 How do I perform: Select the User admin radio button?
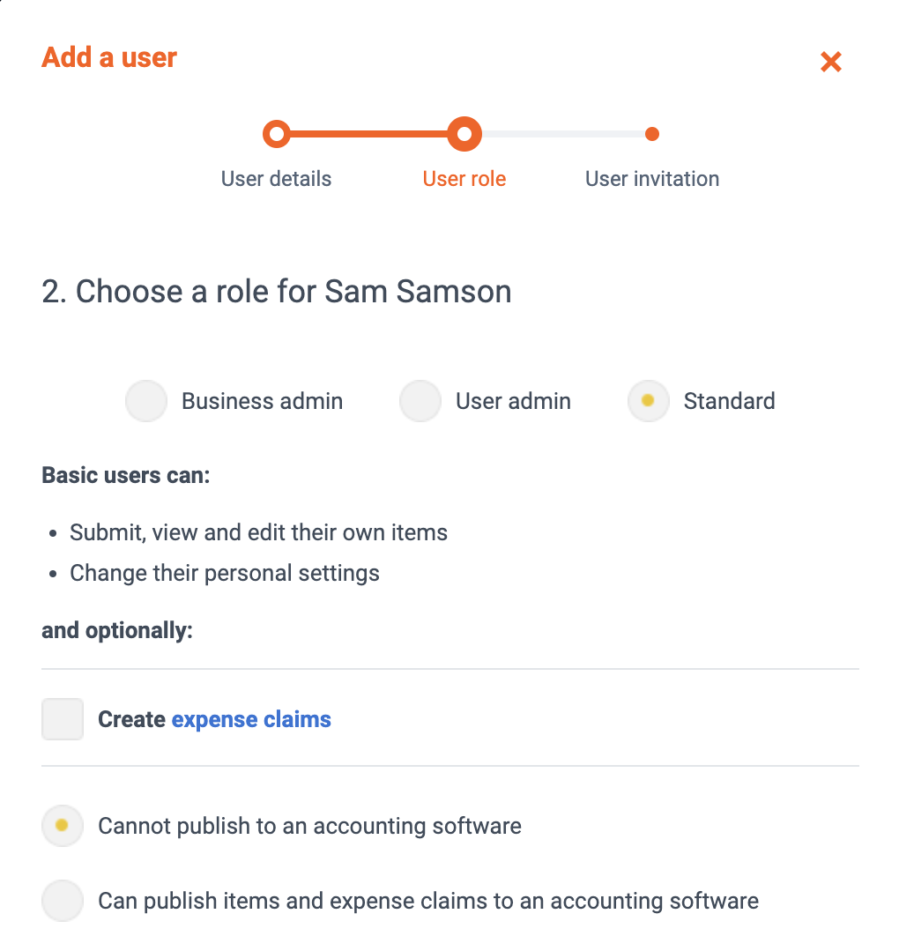(420, 401)
